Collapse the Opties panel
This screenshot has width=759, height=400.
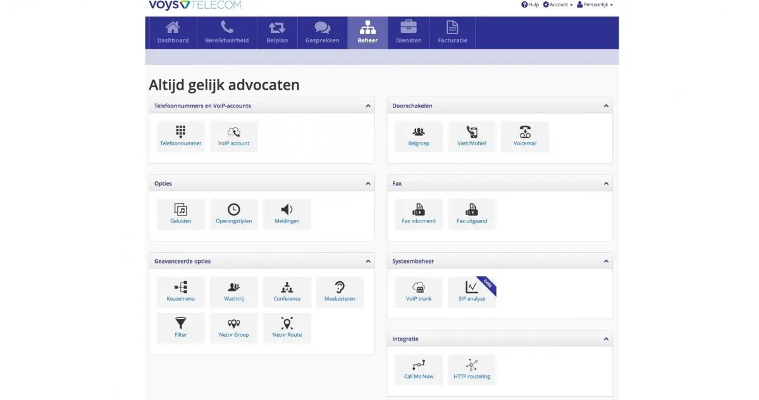click(x=368, y=184)
